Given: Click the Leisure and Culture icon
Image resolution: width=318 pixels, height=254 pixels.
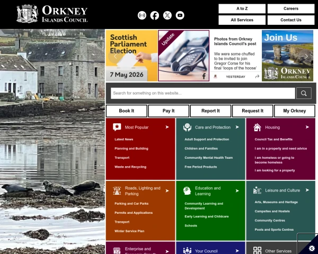Looking at the screenshot, I should point(257,190).
